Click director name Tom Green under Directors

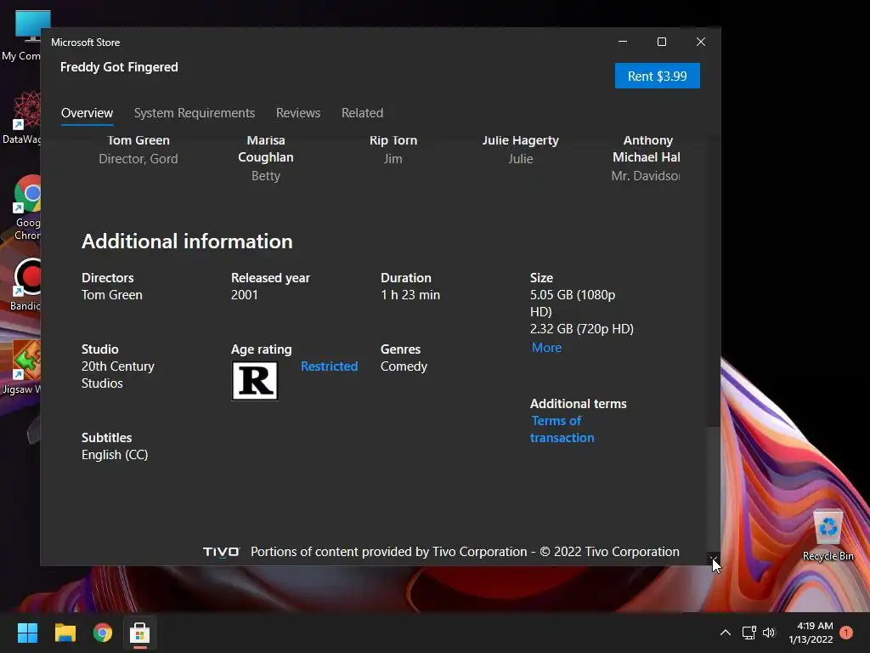pyautogui.click(x=112, y=295)
